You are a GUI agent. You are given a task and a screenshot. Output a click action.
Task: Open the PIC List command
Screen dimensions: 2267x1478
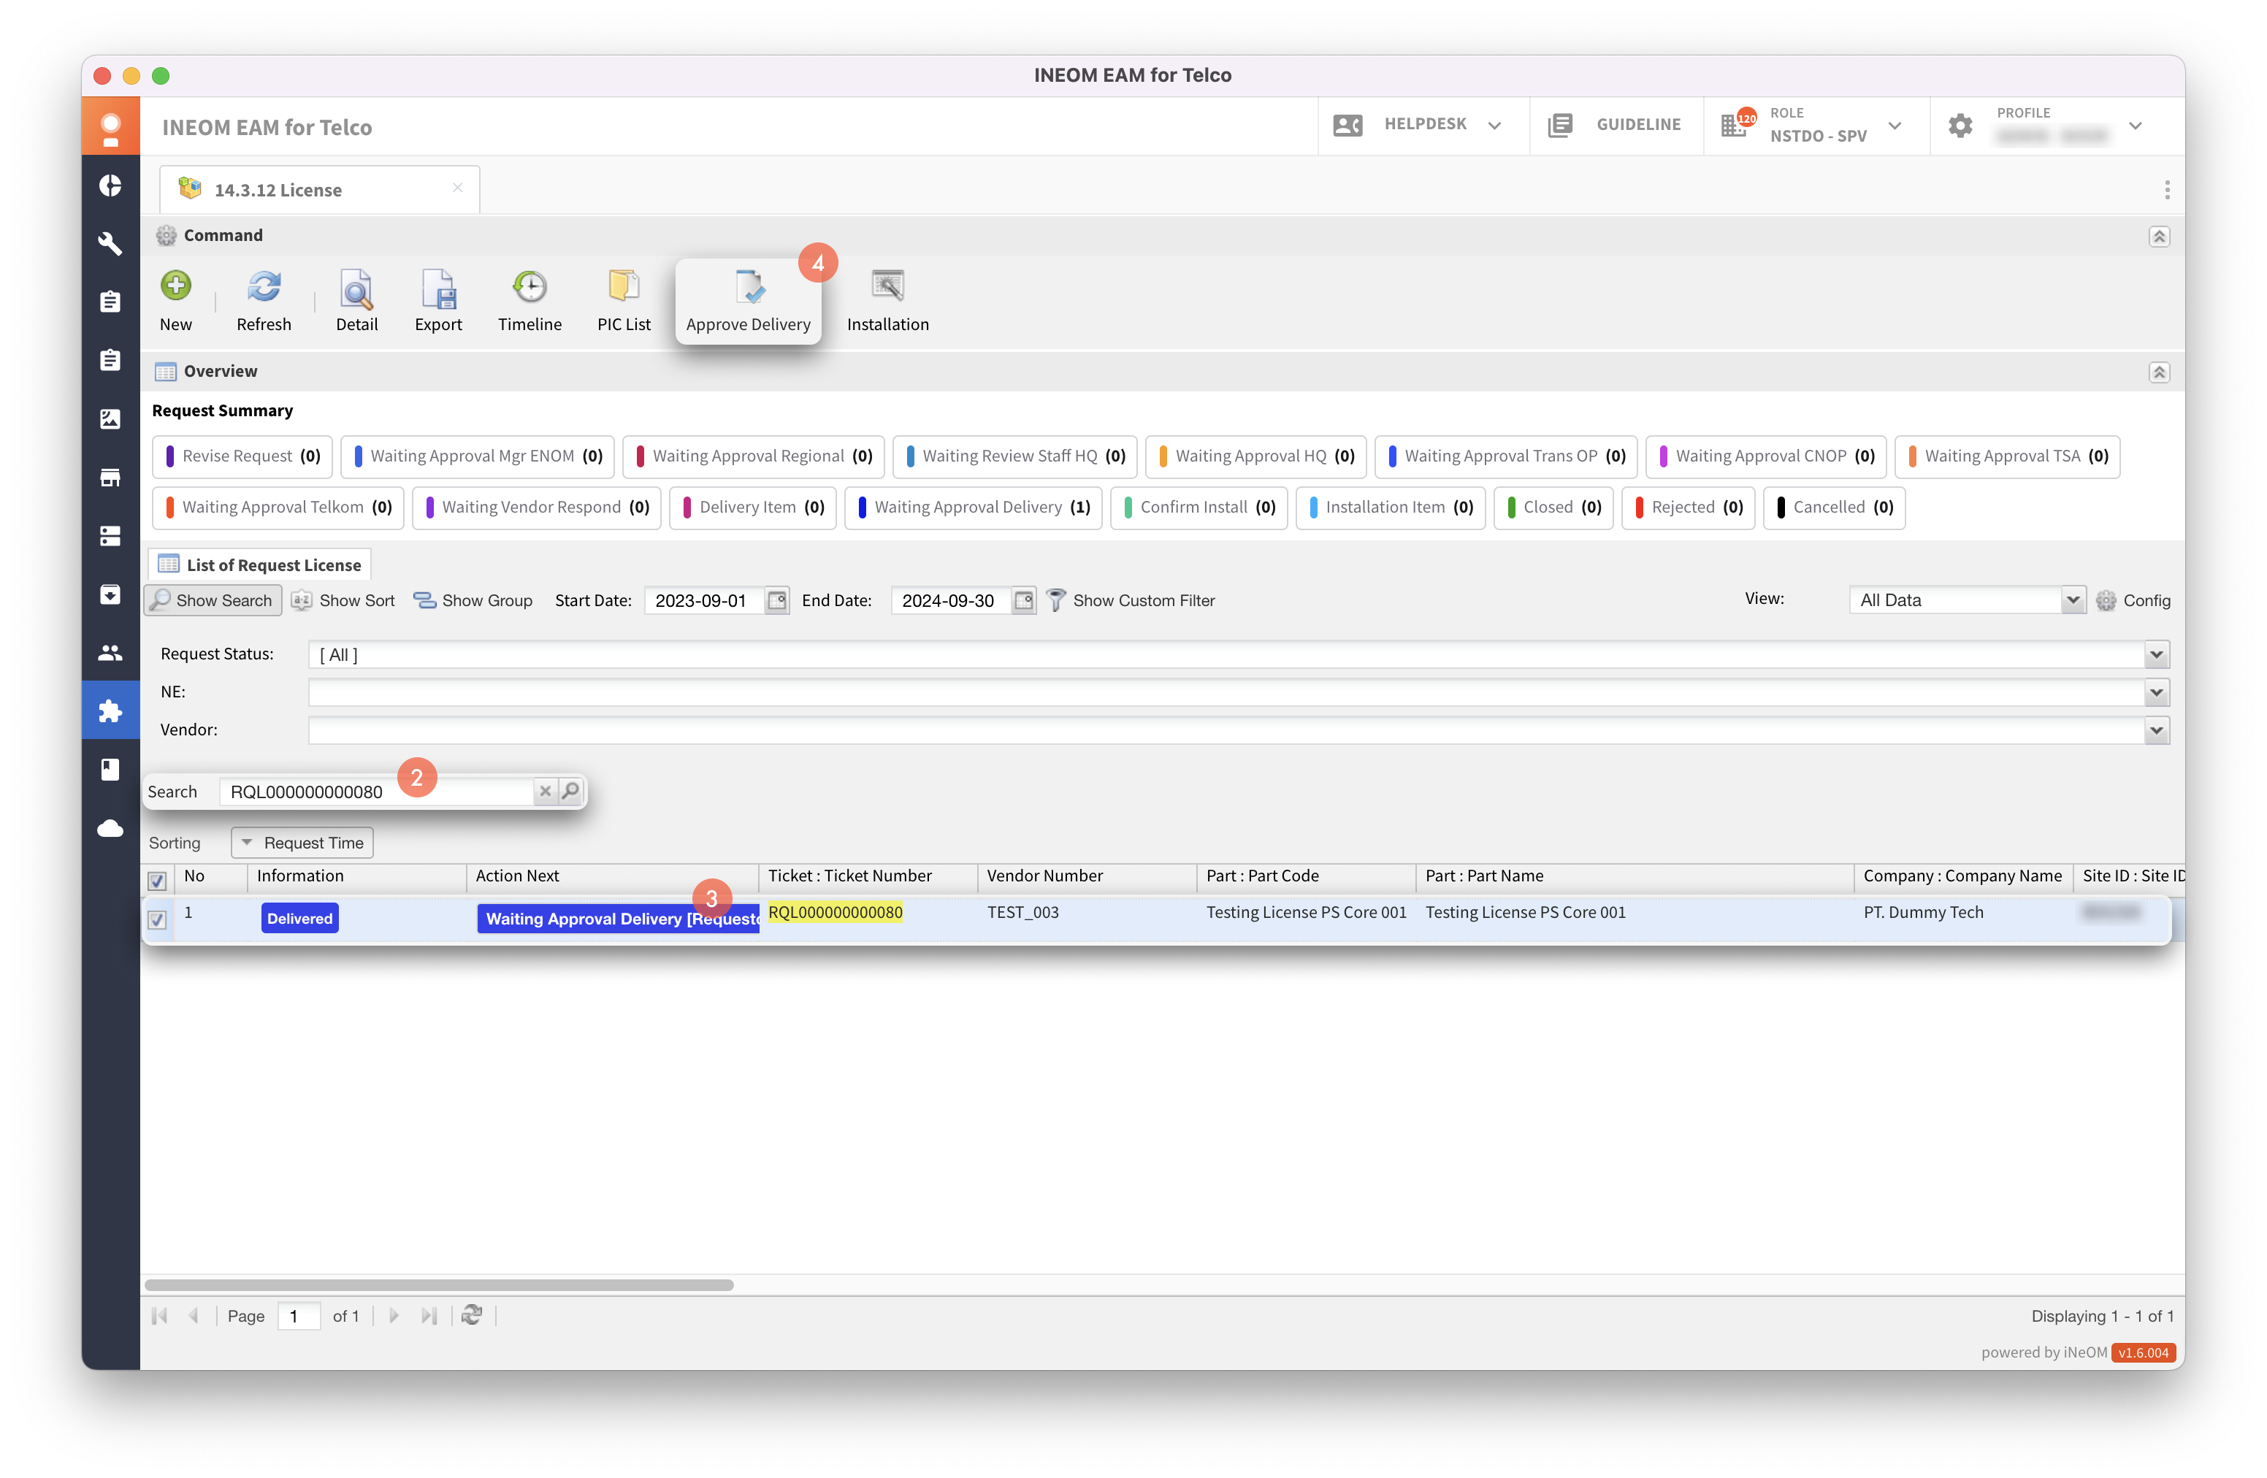click(624, 301)
